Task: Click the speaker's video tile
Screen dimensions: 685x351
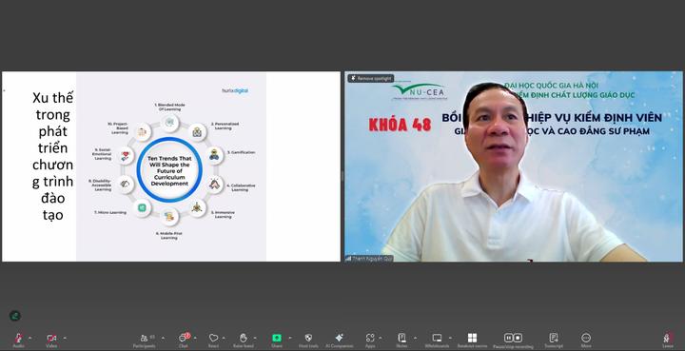Action: [514, 166]
